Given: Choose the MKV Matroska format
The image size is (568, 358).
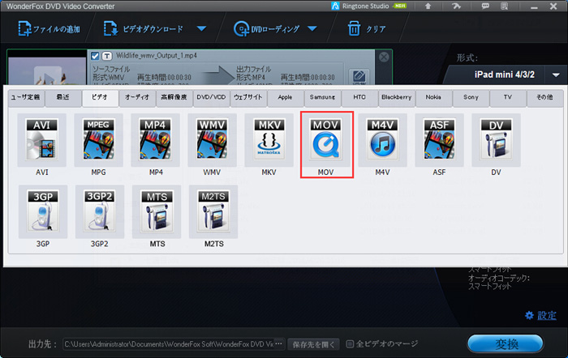Looking at the screenshot, I should coord(269,140).
